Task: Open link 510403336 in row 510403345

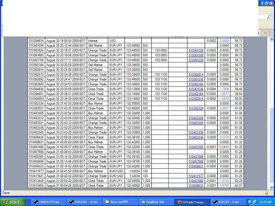Action: 196,133
